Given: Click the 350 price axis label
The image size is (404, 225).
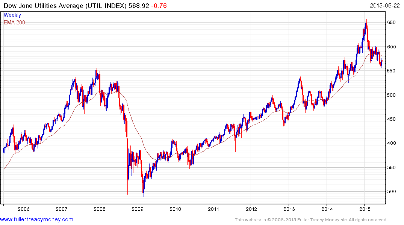Looking at the screenshot, I should (391, 167).
